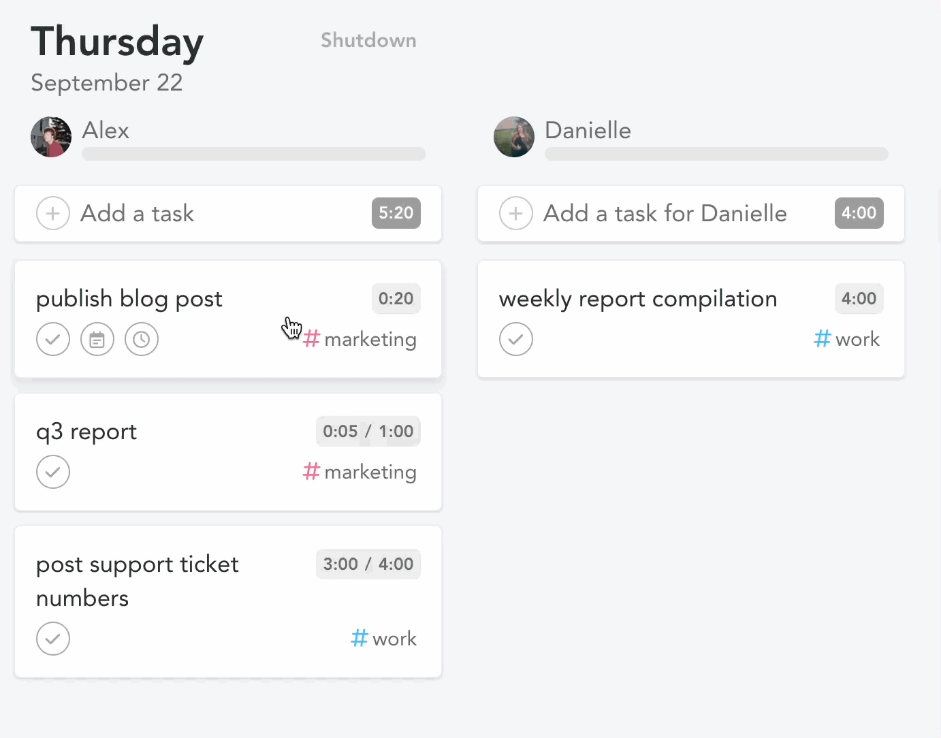
Task: Mark weekly report compilation as done
Action: (x=516, y=340)
